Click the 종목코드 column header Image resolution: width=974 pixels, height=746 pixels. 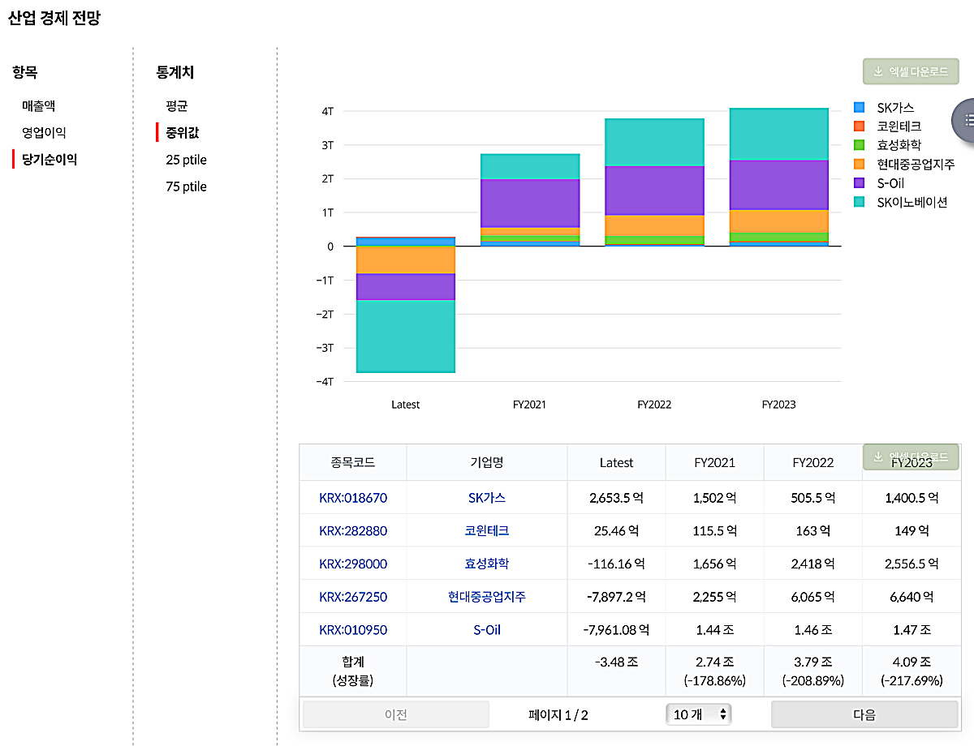pyautogui.click(x=353, y=462)
